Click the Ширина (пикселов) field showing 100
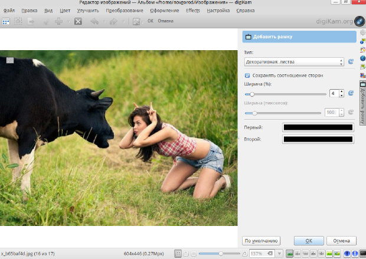366x259 pixels. (x=331, y=112)
